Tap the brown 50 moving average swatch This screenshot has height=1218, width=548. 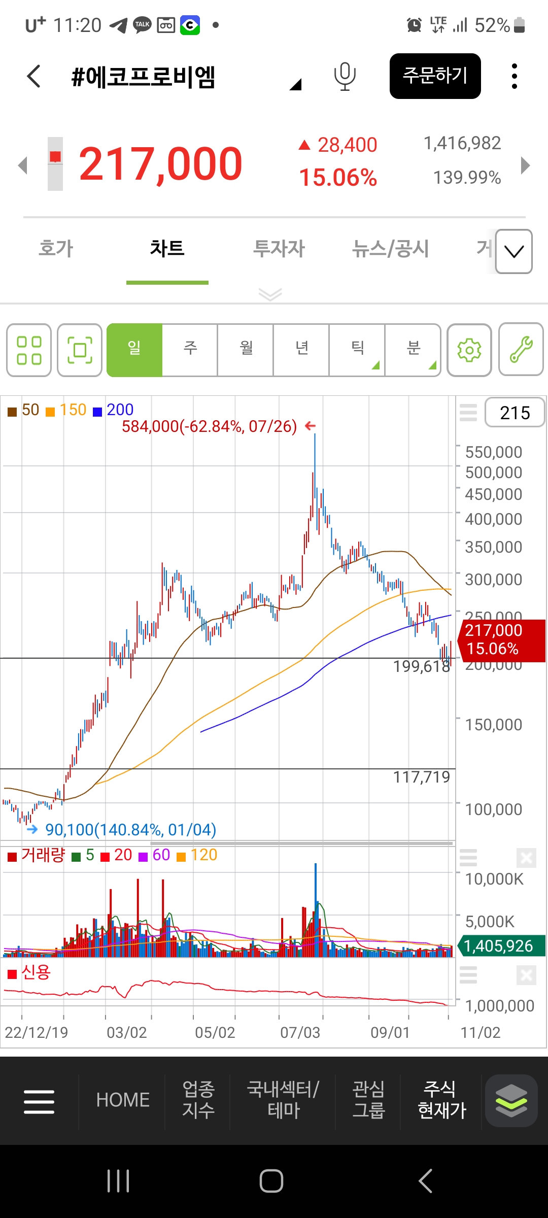[x=12, y=412]
